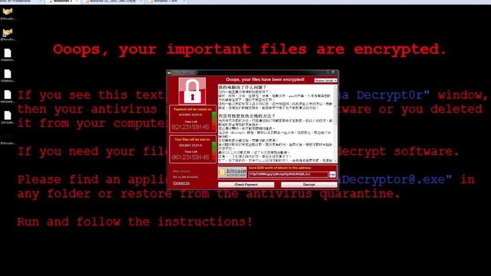The width and height of the screenshot is (491, 276).
Task: Open the first handshake desktop icon
Action: (x=8, y=12)
